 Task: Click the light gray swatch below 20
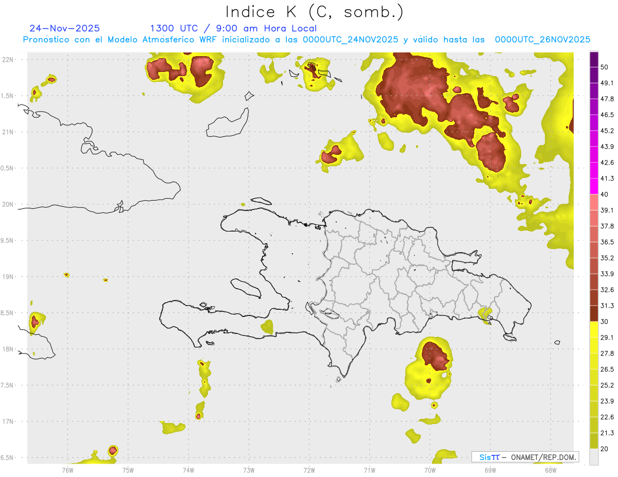coord(594,456)
